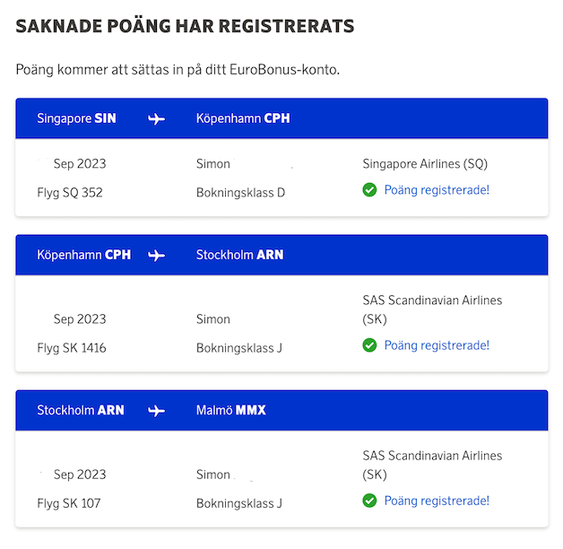Click the green checkmark for flight SQ 352
Viewport: 563px width, 549px height.
pyautogui.click(x=369, y=190)
